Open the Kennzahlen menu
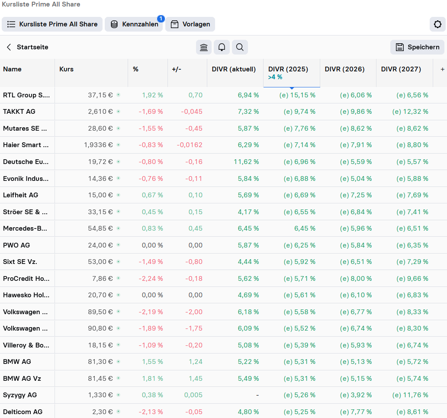447x418 pixels. (x=134, y=24)
